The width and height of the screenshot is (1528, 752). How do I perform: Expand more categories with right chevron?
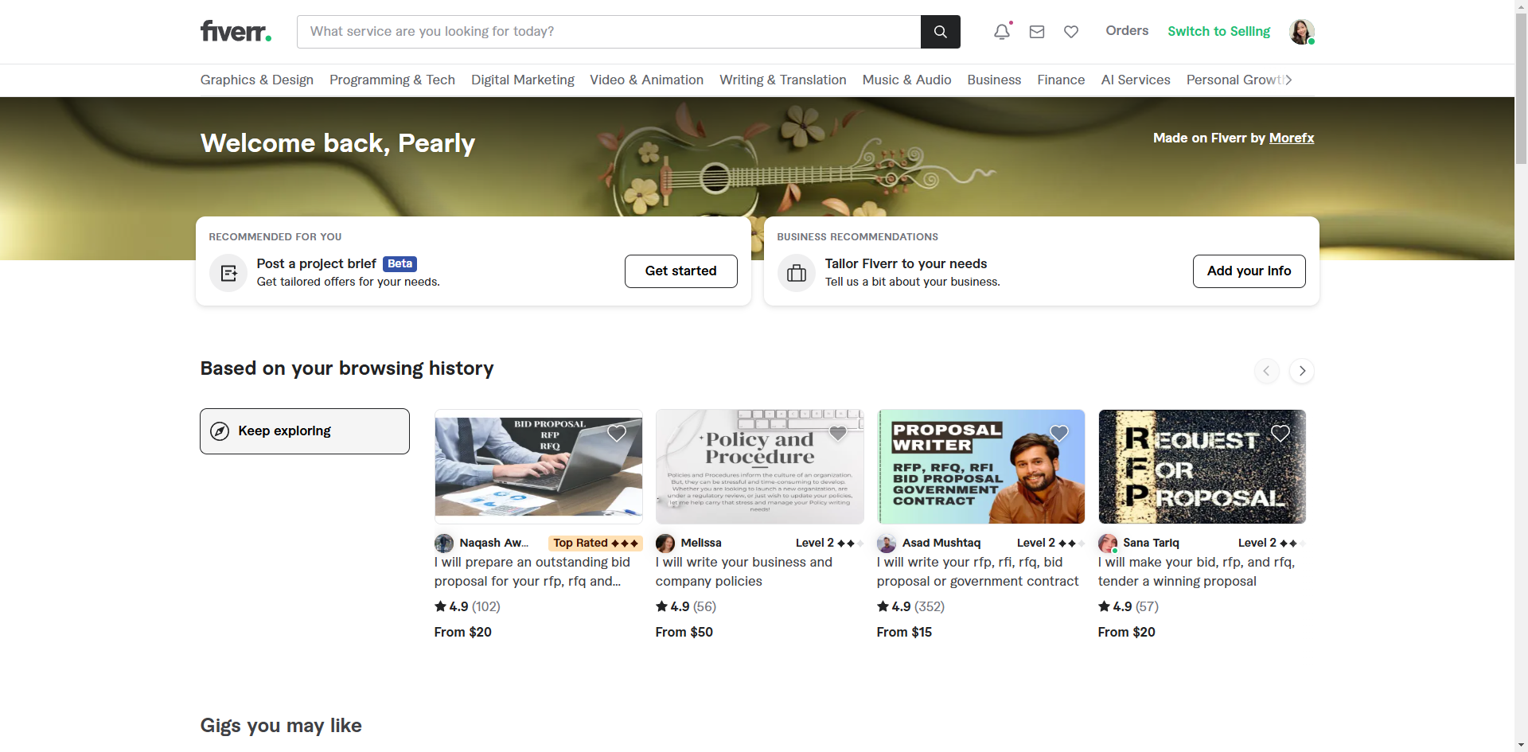[x=1288, y=80]
